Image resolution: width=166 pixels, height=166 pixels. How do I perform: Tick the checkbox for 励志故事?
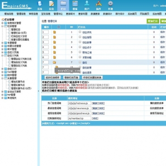tap(80, 67)
